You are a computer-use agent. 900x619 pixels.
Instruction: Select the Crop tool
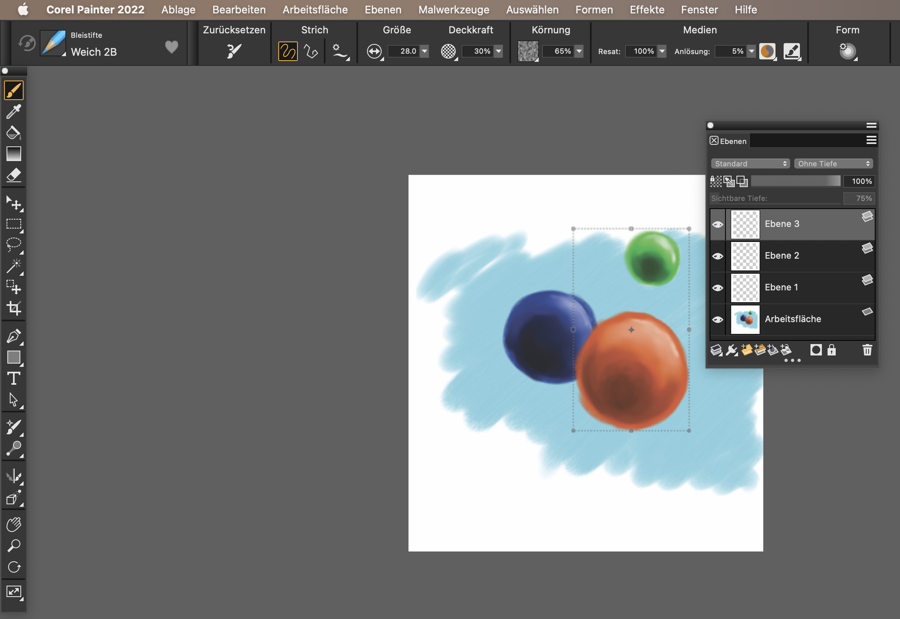(13, 308)
